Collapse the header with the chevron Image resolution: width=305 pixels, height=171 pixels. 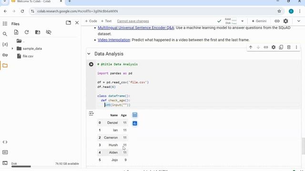(x=299, y=21)
